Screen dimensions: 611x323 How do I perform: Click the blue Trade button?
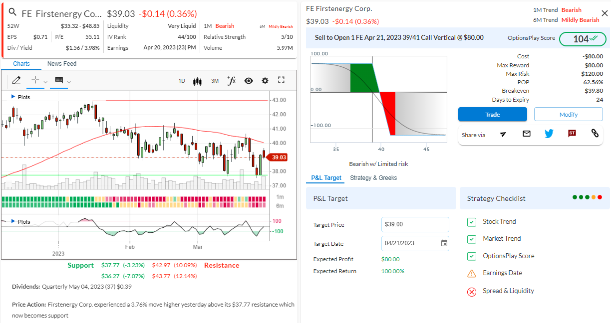493,114
